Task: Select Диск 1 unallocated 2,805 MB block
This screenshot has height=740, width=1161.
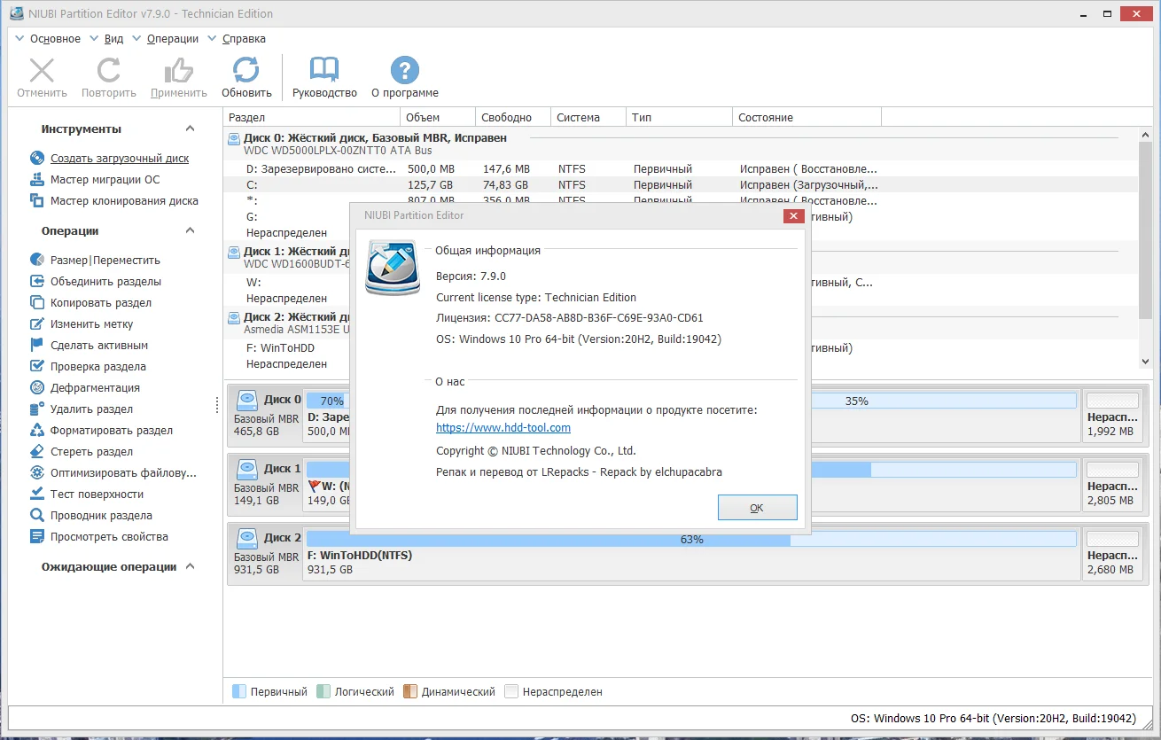Action: tap(1113, 484)
